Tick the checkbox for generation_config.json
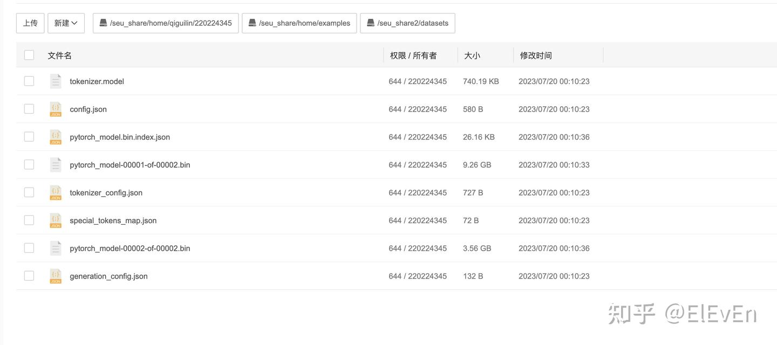777x345 pixels. (x=29, y=276)
